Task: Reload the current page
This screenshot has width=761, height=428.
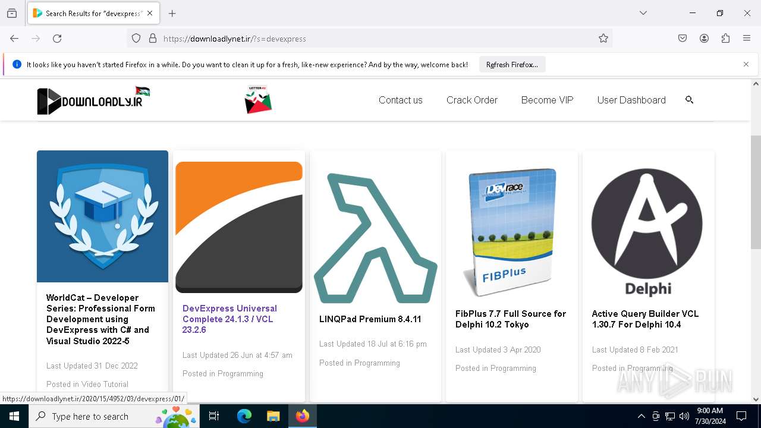Action: point(57,38)
